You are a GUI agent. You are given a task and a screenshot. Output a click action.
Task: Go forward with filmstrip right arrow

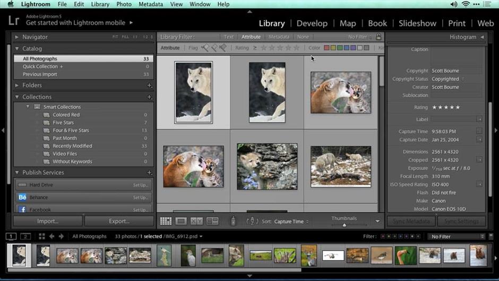tap(61, 236)
